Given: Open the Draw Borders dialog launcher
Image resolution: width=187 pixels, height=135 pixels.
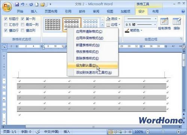Looking at the screenshot, I should coord(181,39).
